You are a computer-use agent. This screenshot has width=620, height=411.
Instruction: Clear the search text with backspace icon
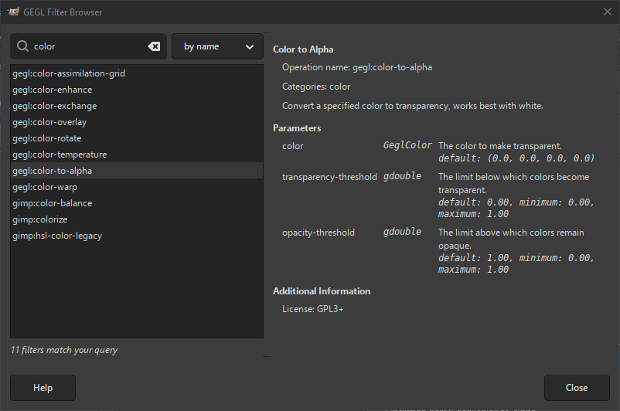click(154, 46)
